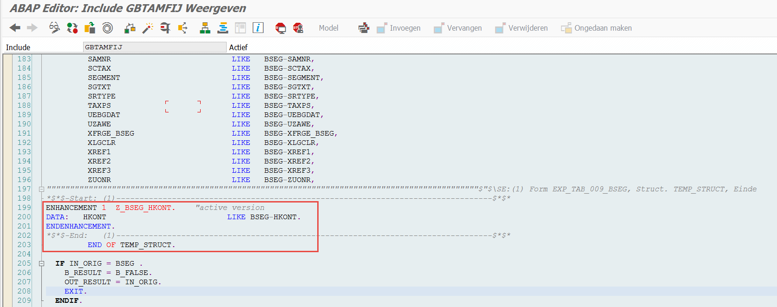Click Verwijderen in the toolbar
This screenshot has height=307, width=777.
pos(522,28)
